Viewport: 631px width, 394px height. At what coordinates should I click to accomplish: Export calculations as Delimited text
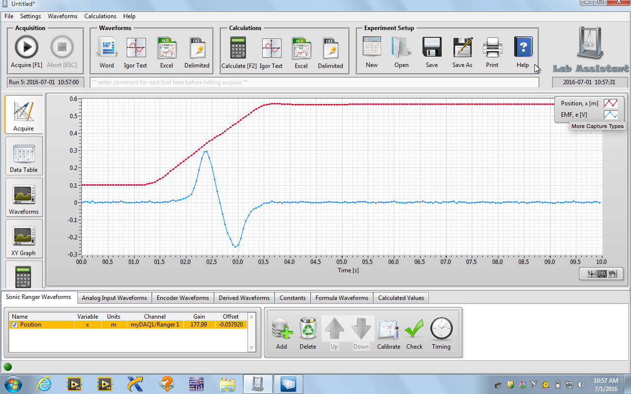tap(330, 49)
